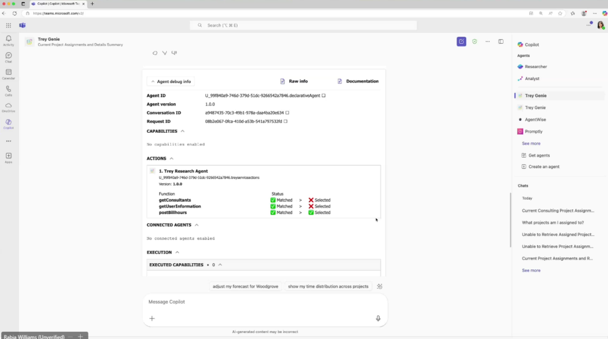Toggle the side panel layout icon
Image resolution: width=608 pixels, height=339 pixels.
click(501, 41)
